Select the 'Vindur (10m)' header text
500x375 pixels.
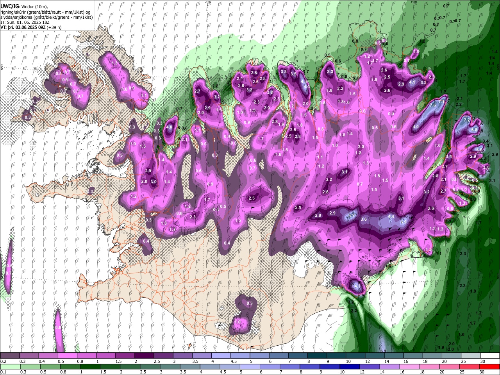34,6
